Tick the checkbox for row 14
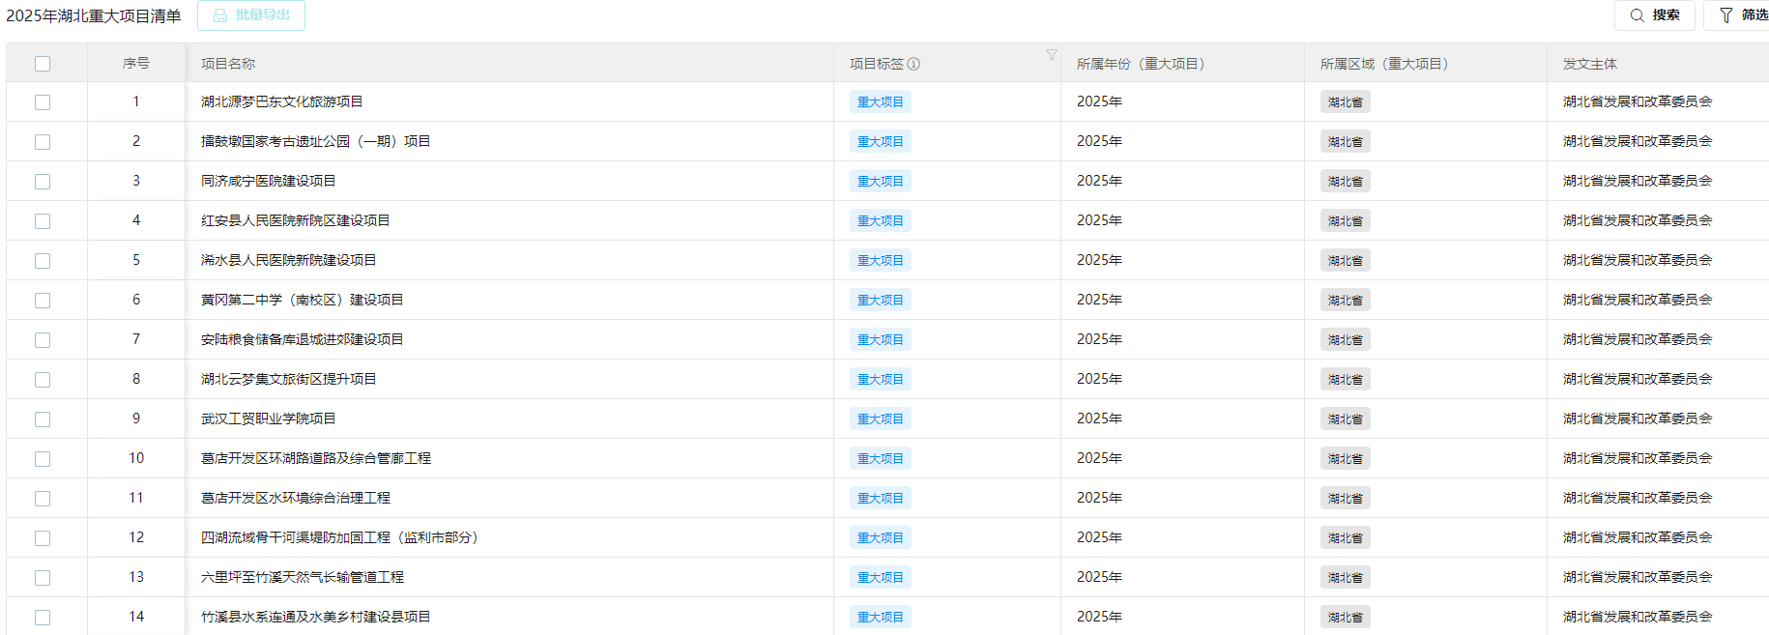 pyautogui.click(x=43, y=618)
